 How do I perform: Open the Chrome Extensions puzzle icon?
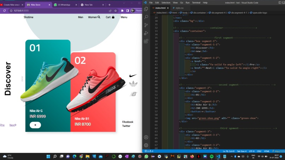pos(122,11)
